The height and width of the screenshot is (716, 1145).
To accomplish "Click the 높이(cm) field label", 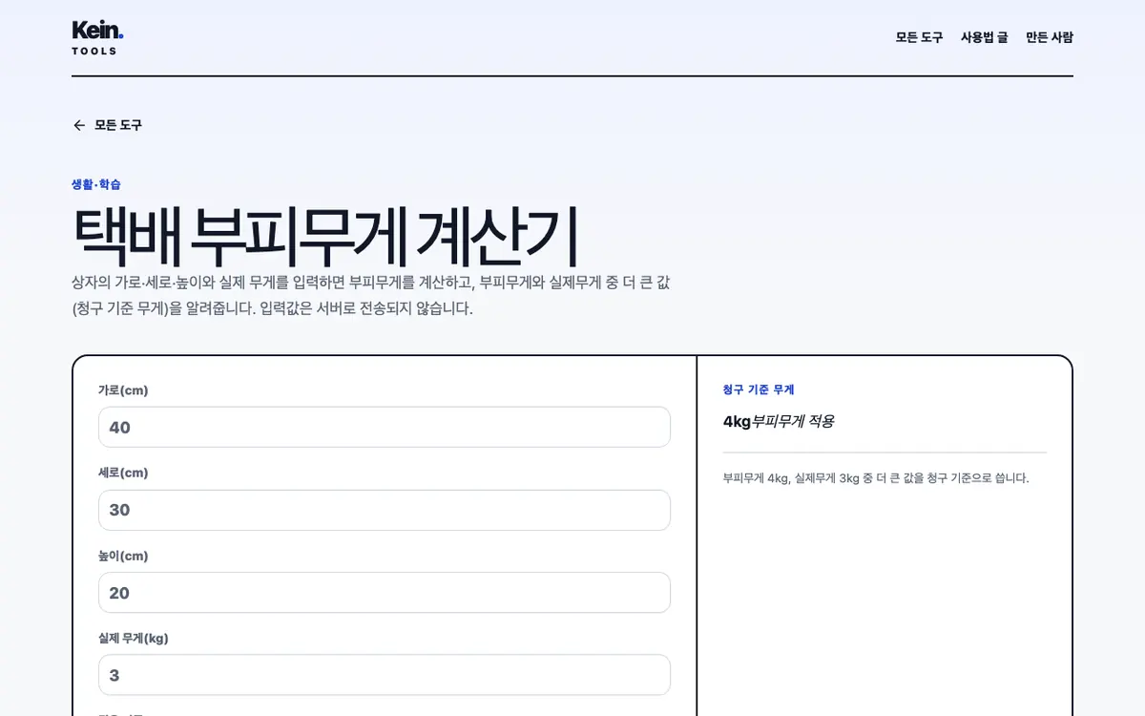I will 123,556.
